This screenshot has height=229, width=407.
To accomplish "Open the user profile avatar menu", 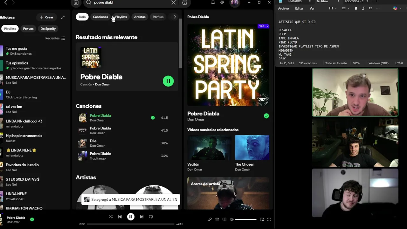I will [235, 3].
